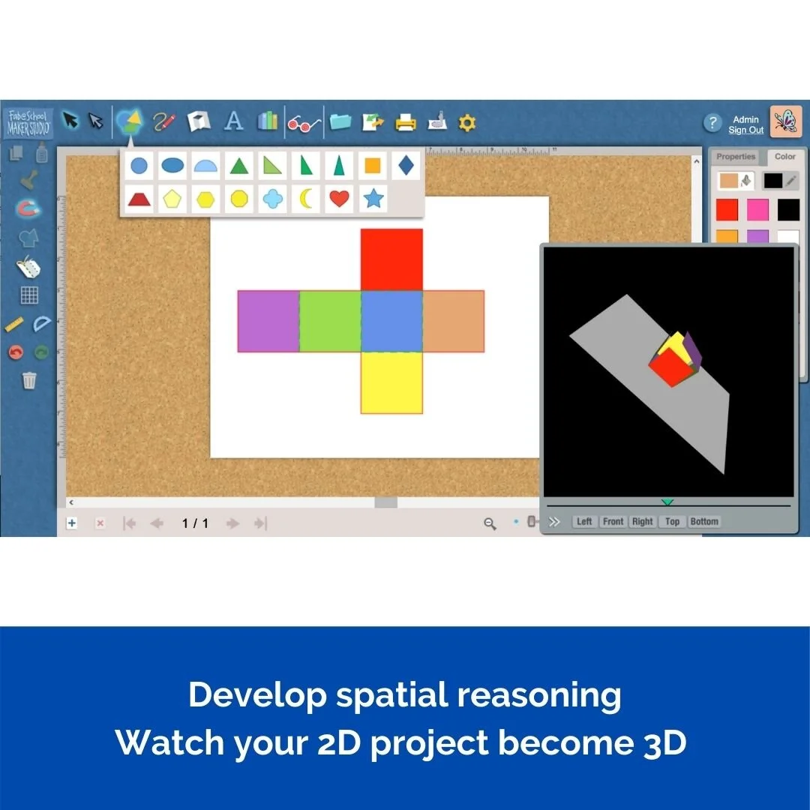Choose the outlined direct-select arrow tool

tap(96, 121)
